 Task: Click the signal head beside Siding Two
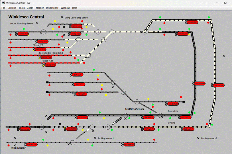pos(40,57)
